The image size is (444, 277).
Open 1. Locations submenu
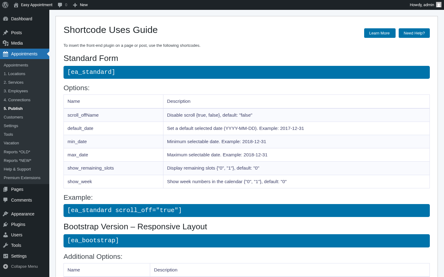point(14,74)
